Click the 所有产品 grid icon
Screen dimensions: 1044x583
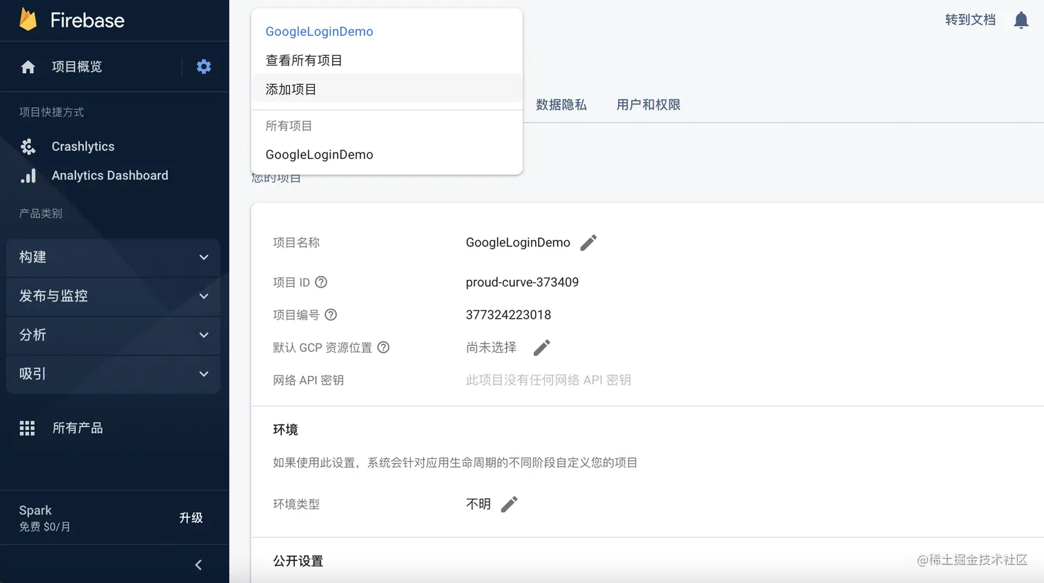click(27, 428)
